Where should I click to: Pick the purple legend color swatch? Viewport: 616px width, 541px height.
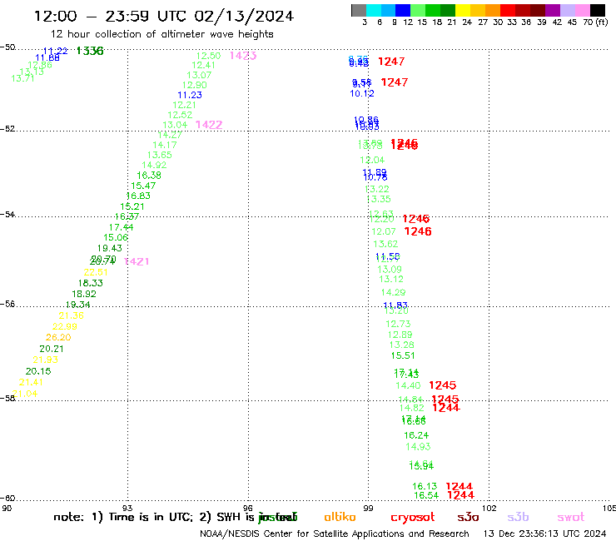[x=553, y=10]
